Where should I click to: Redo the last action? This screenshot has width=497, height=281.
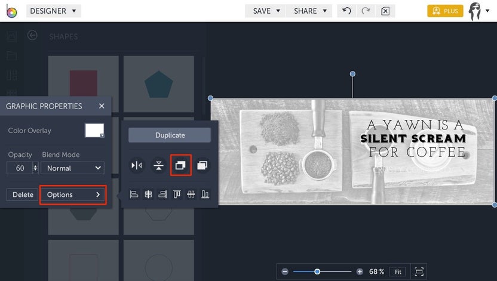(x=366, y=11)
